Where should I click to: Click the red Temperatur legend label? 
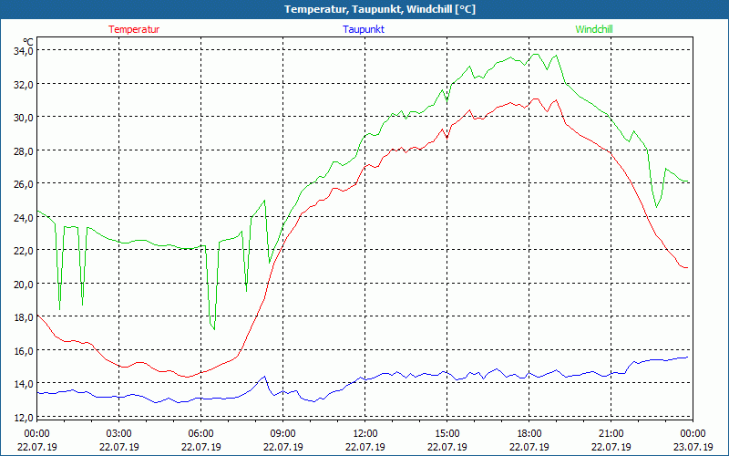134,29
